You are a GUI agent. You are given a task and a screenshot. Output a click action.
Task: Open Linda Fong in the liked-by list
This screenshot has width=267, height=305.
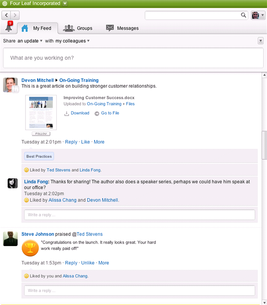point(90,170)
